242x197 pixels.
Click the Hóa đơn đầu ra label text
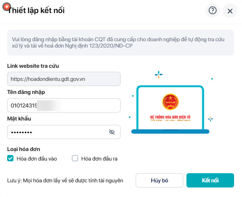(x=100, y=159)
